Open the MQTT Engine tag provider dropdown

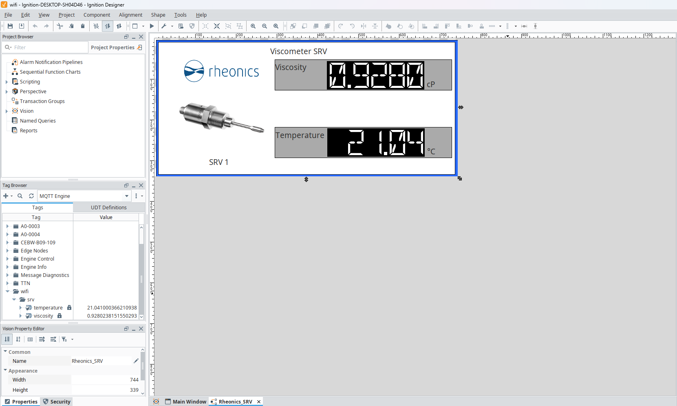click(x=127, y=196)
